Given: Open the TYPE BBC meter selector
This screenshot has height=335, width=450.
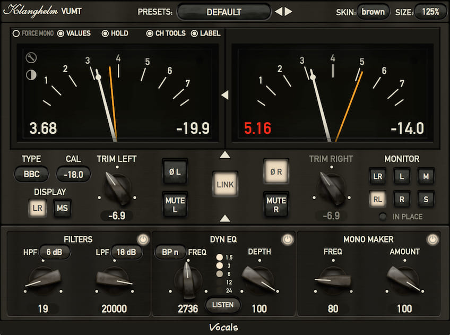Looking at the screenshot, I should (31, 174).
